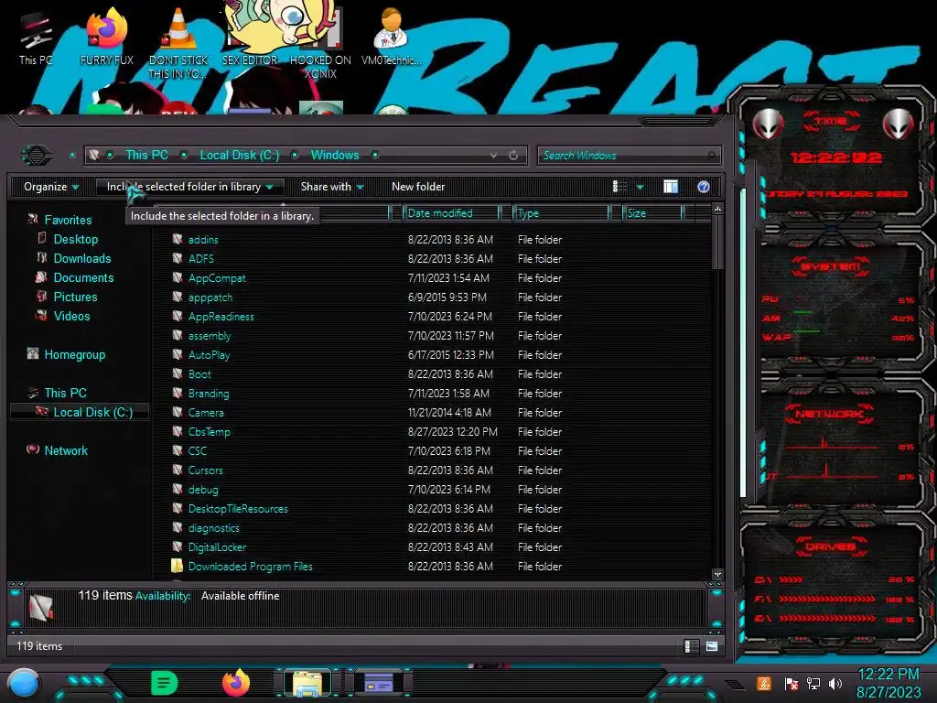Screen dimensions: 937x703
Task: Select Videos in the navigation pane
Action: point(71,316)
